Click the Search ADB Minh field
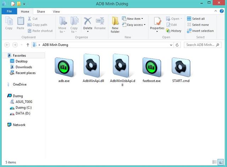Screen dimensions: 227x167 tap(203, 45)
